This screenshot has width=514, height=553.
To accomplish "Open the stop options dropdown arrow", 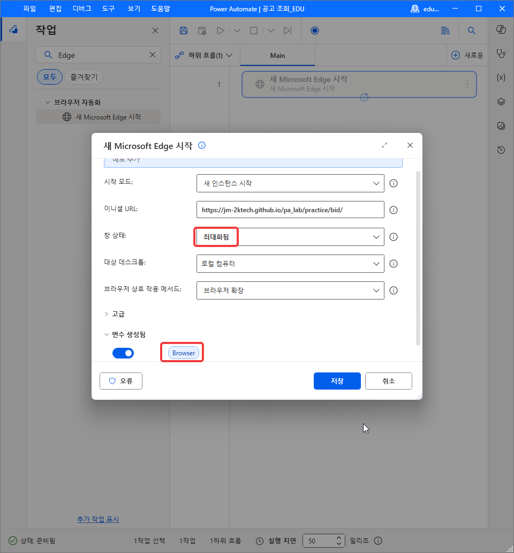I will pyautogui.click(x=270, y=31).
